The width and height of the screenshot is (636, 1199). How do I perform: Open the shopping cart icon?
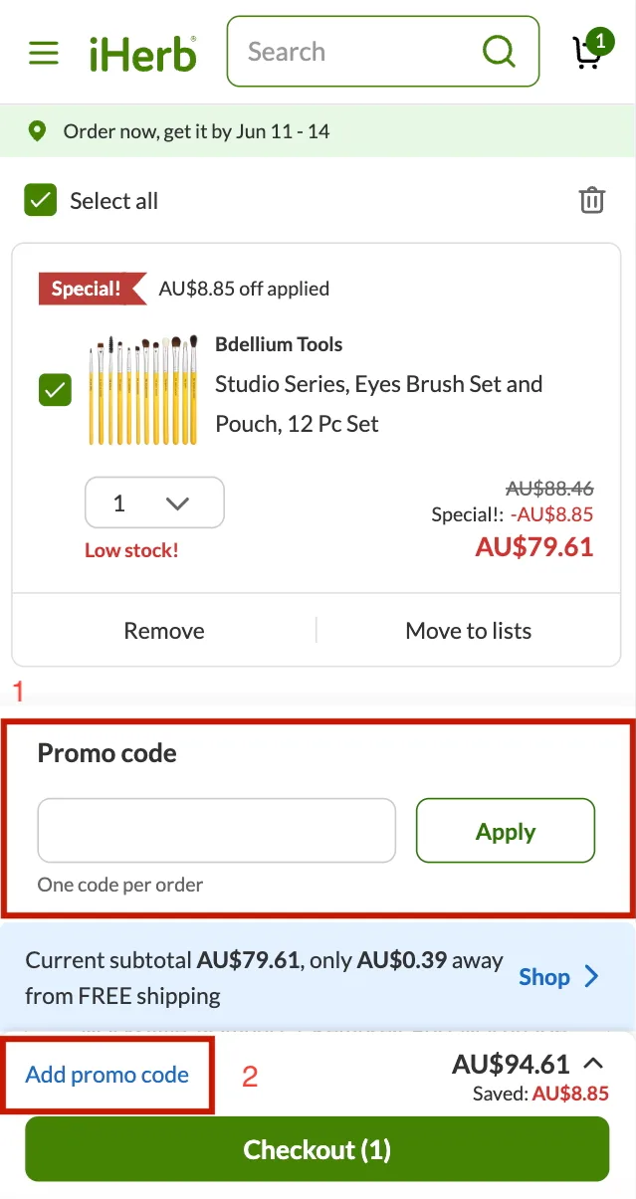589,52
